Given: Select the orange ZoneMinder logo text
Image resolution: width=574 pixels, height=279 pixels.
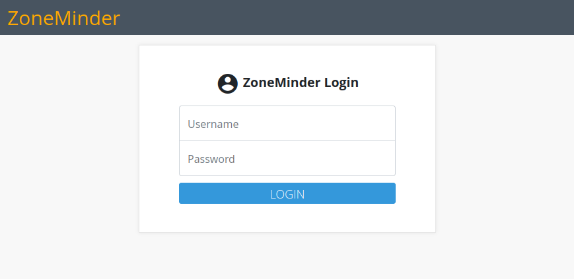Looking at the screenshot, I should pos(63,18).
